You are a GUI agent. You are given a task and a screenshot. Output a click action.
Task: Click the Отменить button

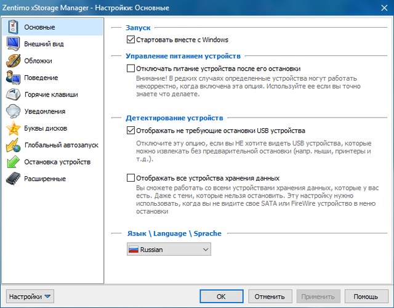269,296
